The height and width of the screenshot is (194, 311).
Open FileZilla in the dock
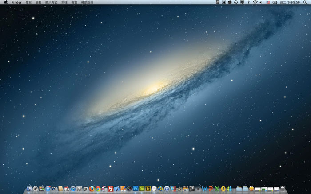[111, 189]
